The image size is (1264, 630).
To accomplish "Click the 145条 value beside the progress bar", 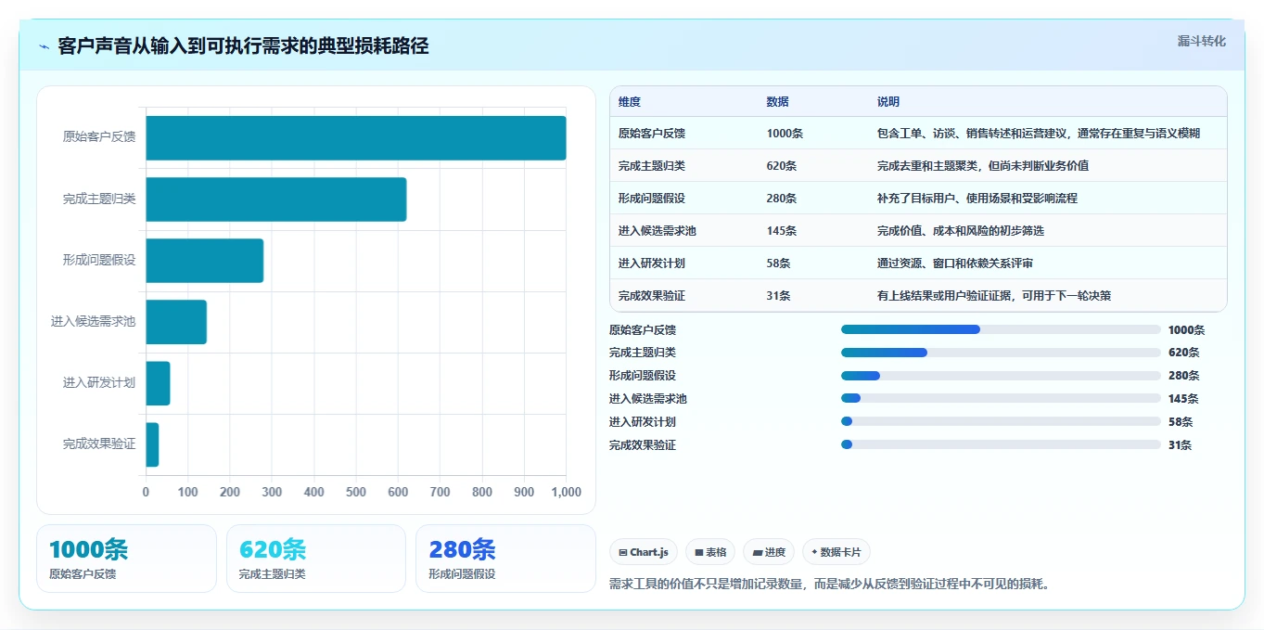I will (1183, 399).
